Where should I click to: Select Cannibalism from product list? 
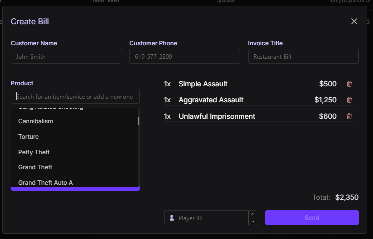[x=36, y=121]
